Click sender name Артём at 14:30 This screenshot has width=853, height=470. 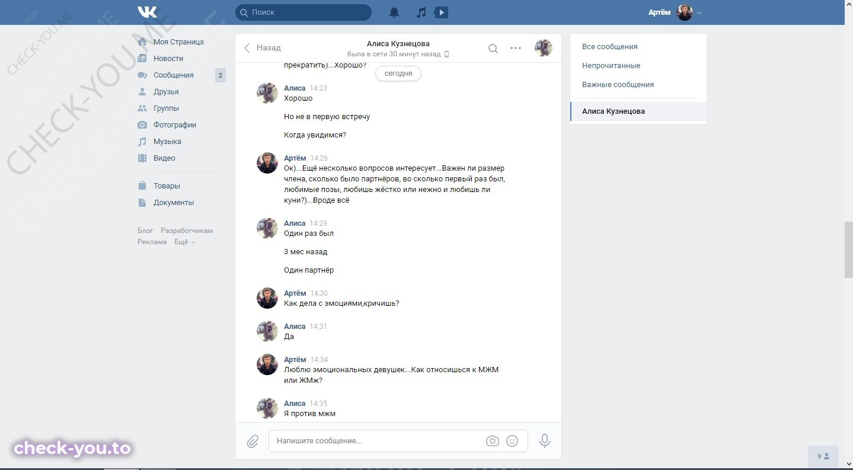tap(295, 293)
